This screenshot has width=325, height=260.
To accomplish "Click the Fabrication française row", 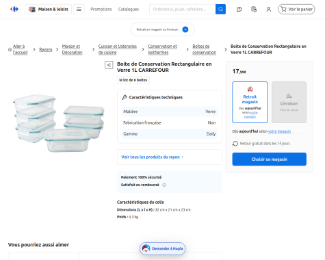I will coord(169,122).
